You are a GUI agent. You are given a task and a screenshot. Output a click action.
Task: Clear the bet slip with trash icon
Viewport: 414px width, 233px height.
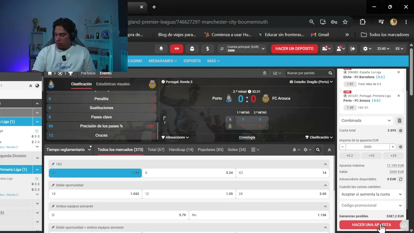pos(399,120)
